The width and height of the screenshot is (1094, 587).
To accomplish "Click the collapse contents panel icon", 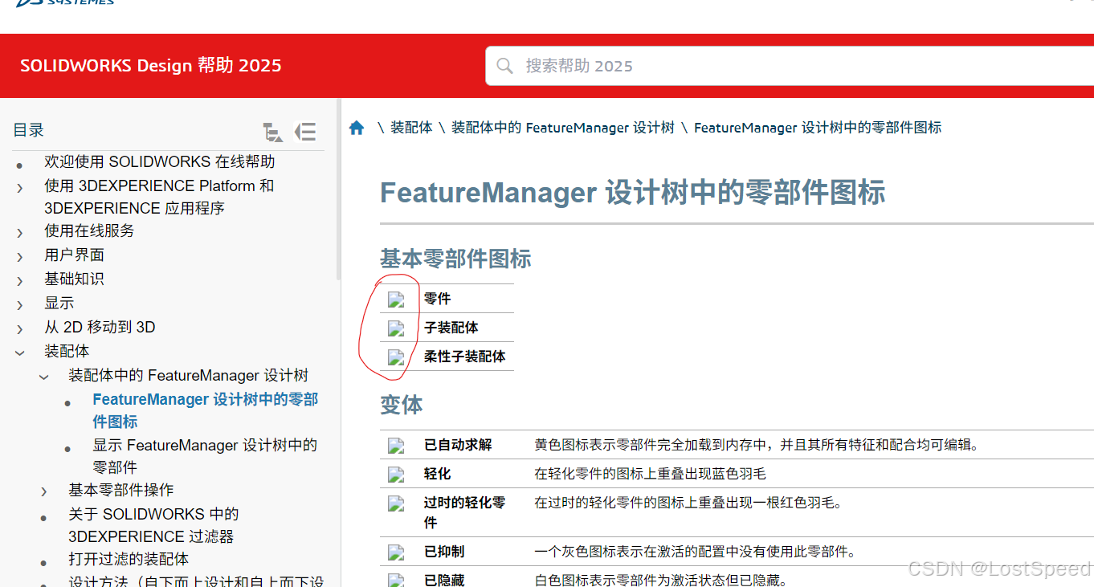I will (305, 132).
